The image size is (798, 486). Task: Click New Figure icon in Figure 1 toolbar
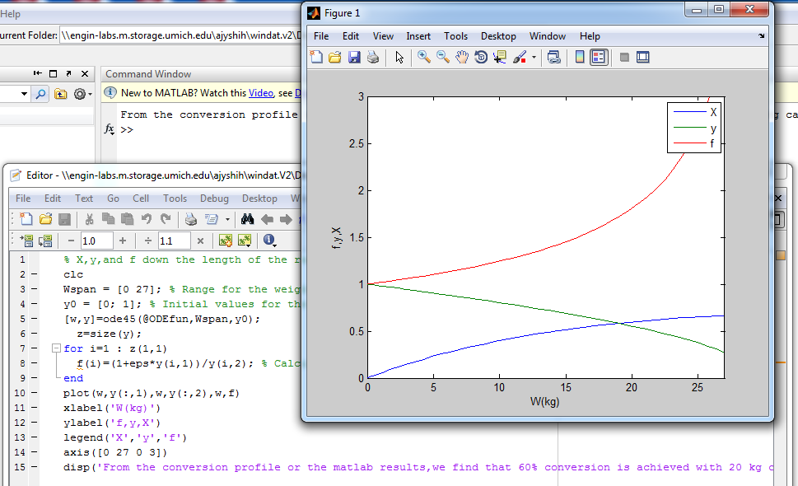click(316, 57)
